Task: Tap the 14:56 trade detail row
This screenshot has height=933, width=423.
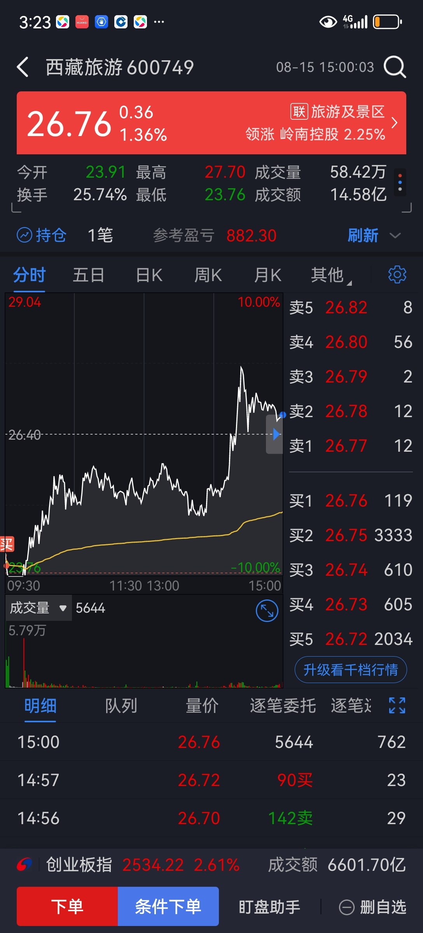Action: [211, 818]
